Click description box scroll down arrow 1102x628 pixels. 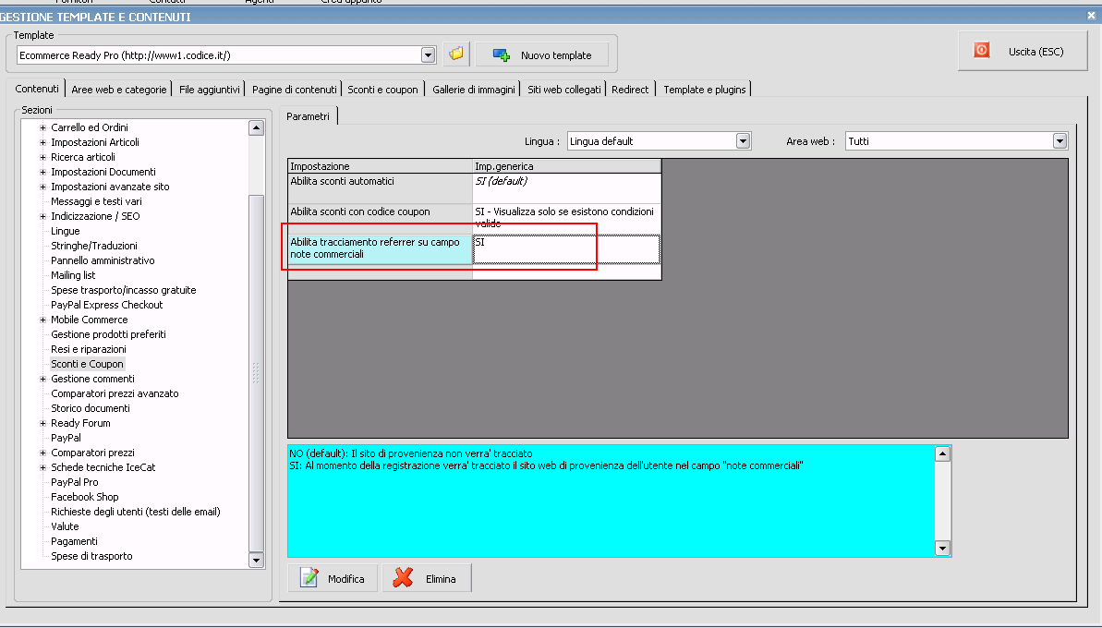tap(942, 548)
